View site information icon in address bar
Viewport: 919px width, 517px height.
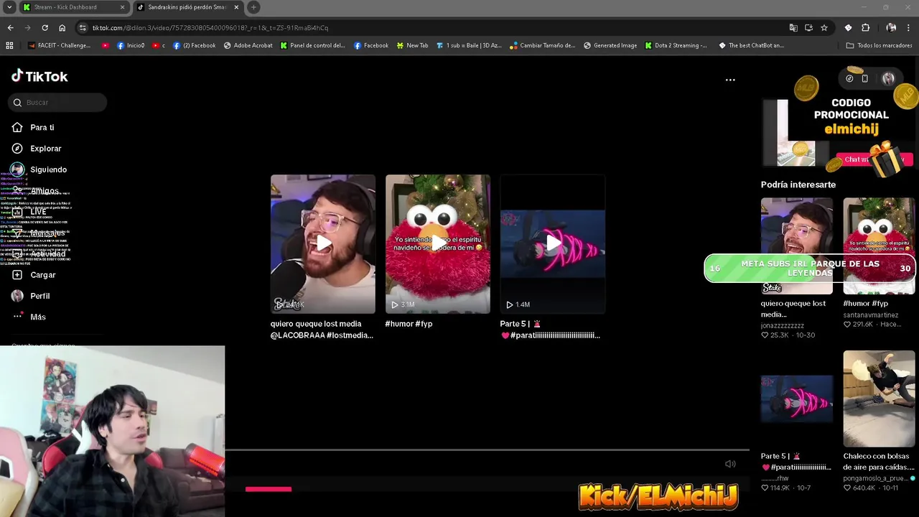pyautogui.click(x=83, y=28)
